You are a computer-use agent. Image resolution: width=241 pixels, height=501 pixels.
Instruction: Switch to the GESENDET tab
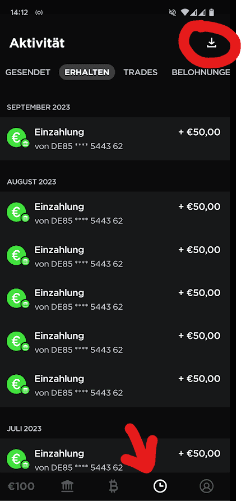coord(28,72)
